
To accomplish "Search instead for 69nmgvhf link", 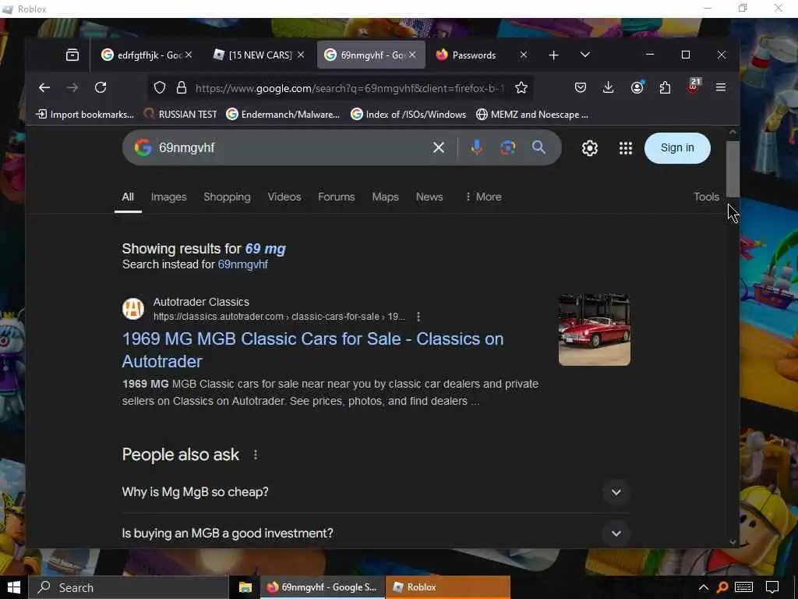I will (x=243, y=265).
